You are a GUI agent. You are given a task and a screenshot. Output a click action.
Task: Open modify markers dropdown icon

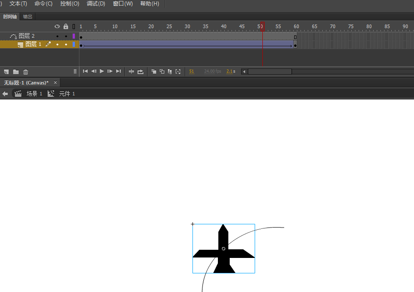click(178, 72)
